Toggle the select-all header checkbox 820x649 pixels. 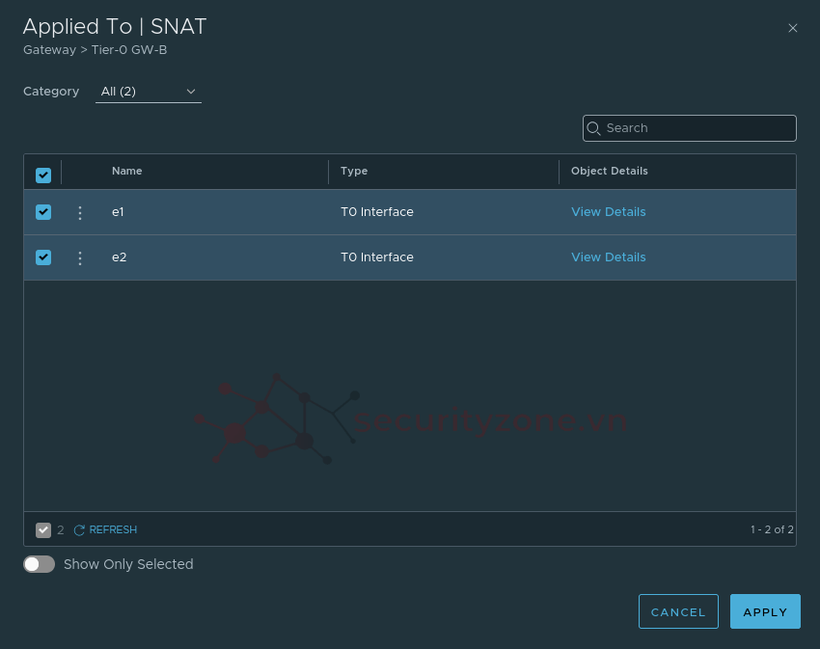[43, 175]
